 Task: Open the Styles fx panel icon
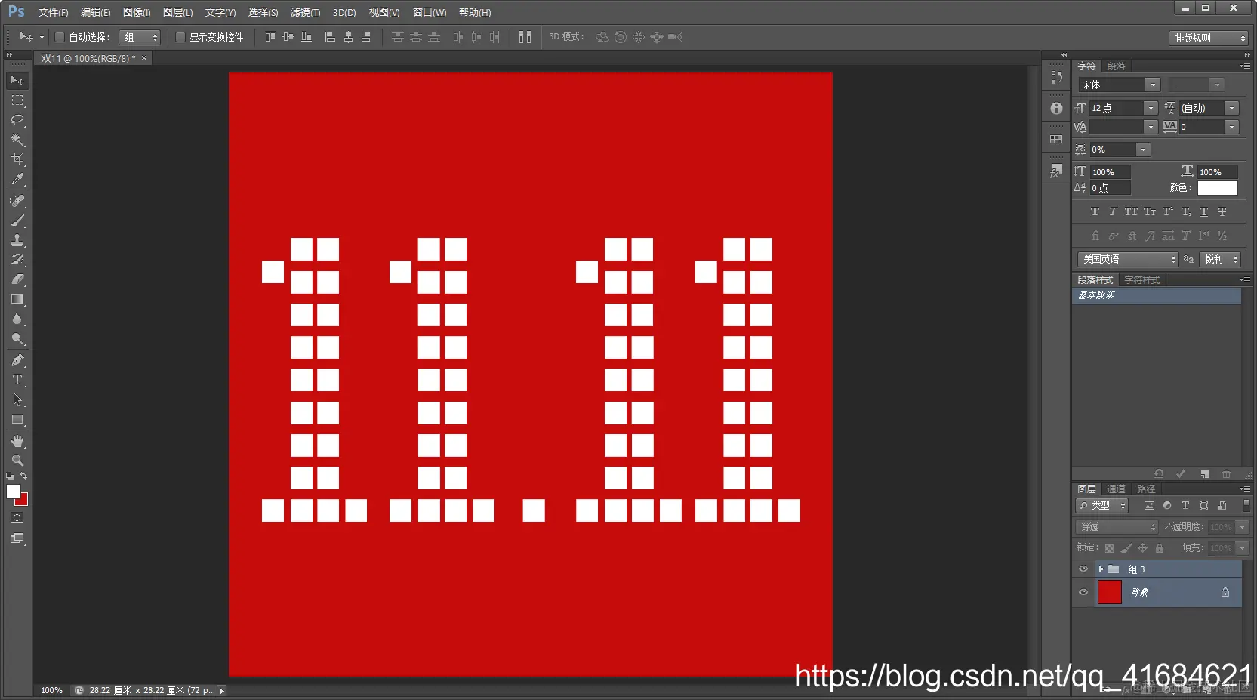(1056, 171)
